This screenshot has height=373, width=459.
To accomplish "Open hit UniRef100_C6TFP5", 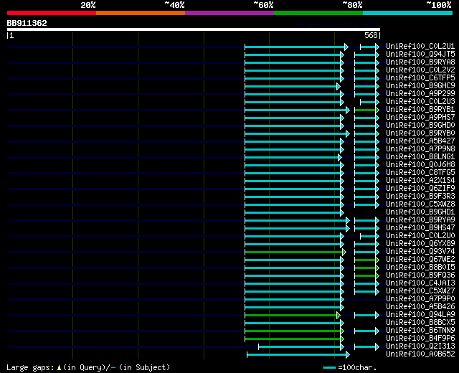I will 420,78.
